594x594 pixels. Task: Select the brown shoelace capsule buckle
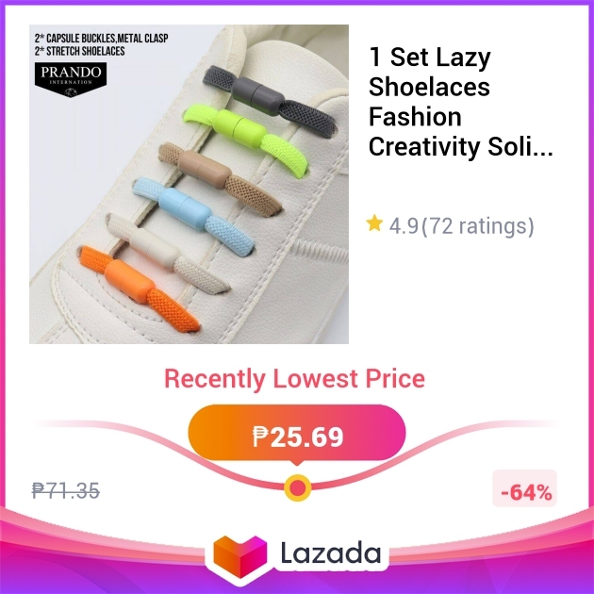click(x=205, y=169)
